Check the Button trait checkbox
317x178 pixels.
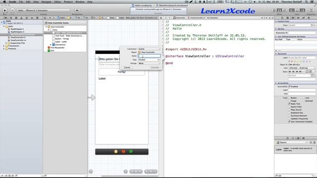point(289,98)
